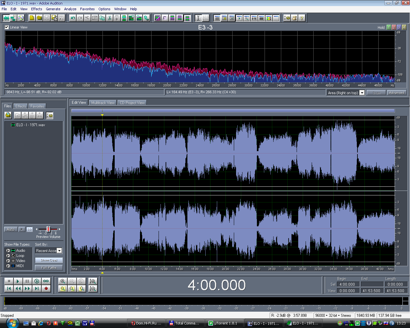Screen dimensions: 410x328
Task: Create a new file with yellow page icon
Action: [32, 18]
